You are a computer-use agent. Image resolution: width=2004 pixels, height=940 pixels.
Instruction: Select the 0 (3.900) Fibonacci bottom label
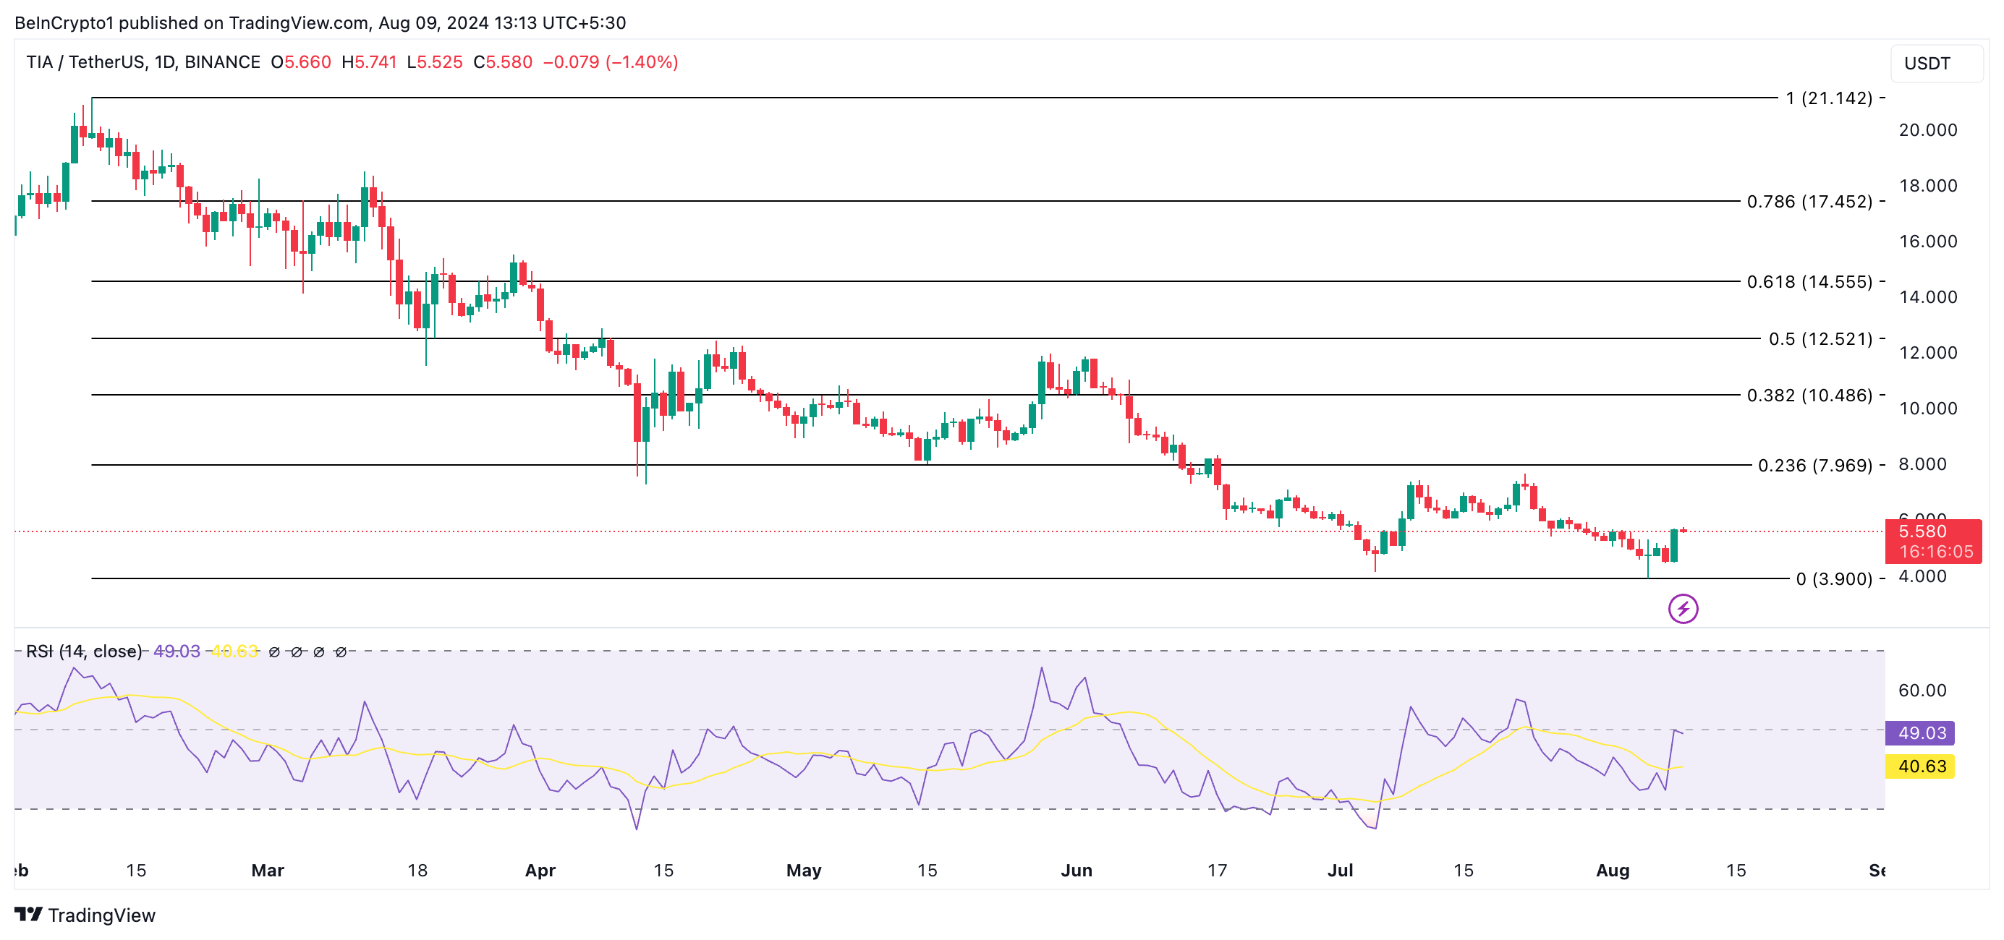[1834, 578]
